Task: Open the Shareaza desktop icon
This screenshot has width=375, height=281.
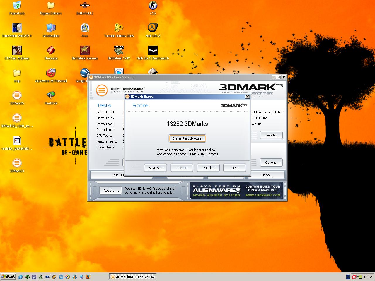Action: pos(51,53)
